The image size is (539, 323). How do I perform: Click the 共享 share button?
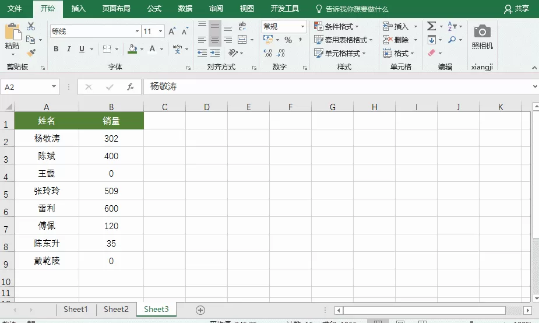click(516, 9)
